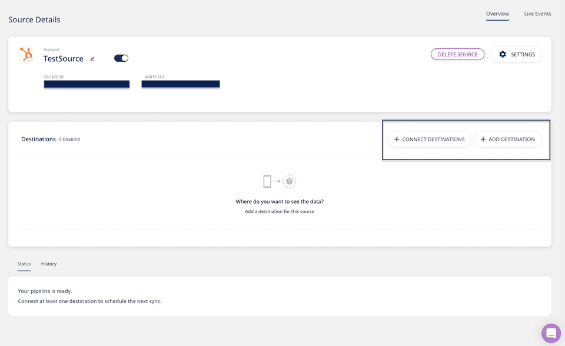Click the plus icon on Connect Destinations
Viewport: 565px width, 346px height.
tap(397, 139)
